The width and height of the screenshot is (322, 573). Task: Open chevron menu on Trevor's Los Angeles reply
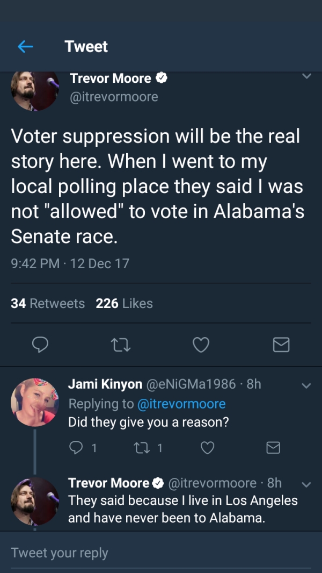click(x=306, y=484)
